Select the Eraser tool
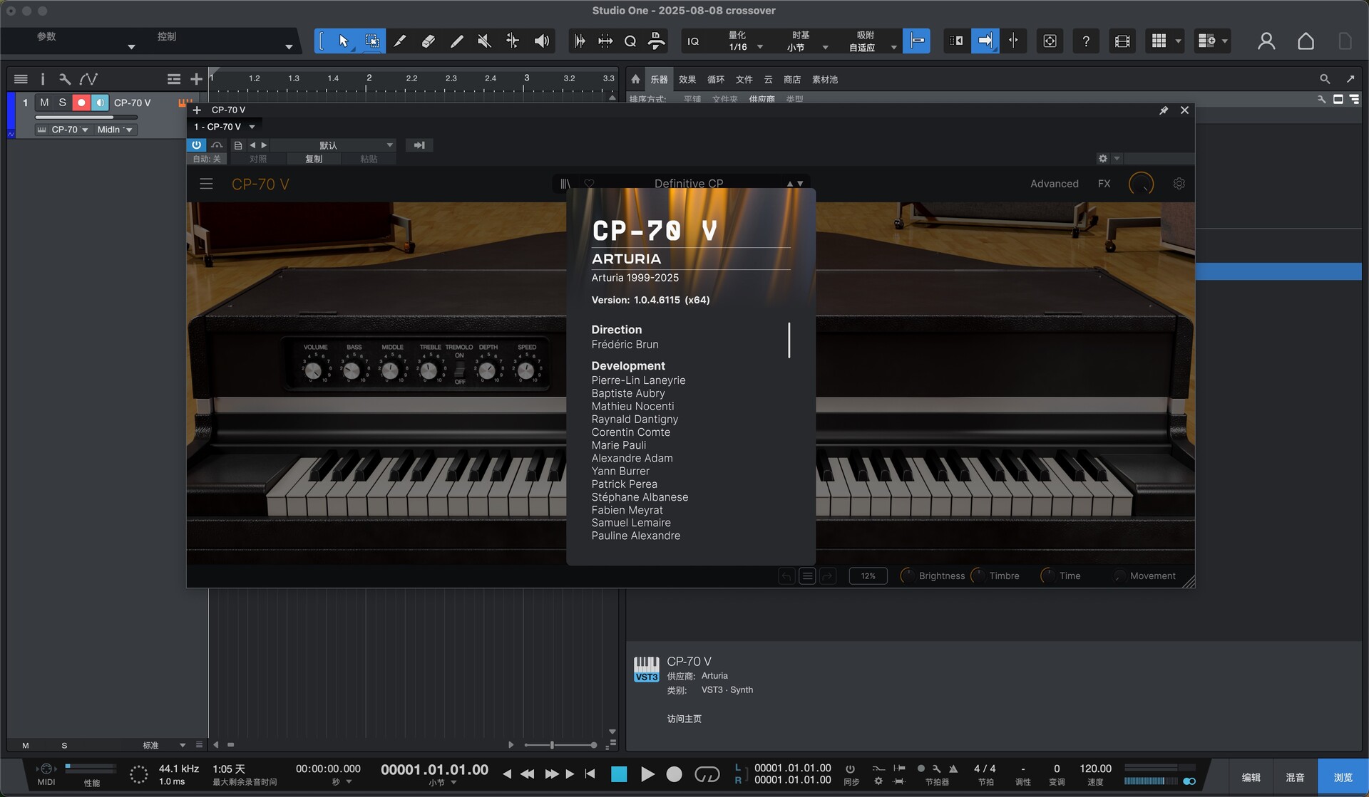 click(428, 41)
